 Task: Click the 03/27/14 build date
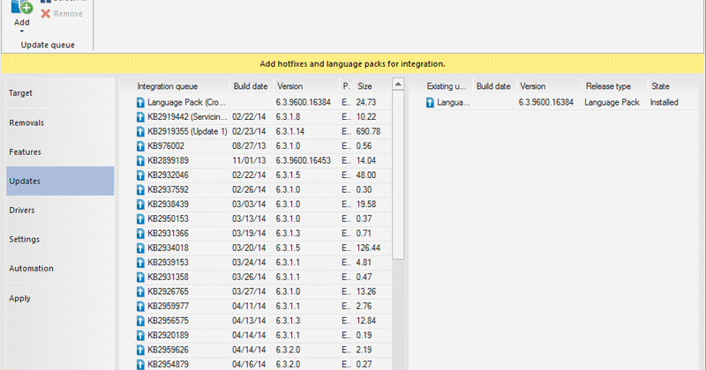249,292
